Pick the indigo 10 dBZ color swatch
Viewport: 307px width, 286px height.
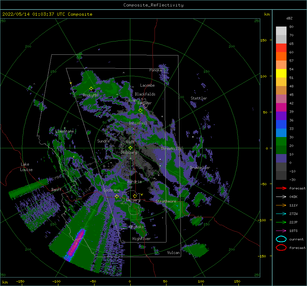[x=281, y=158]
